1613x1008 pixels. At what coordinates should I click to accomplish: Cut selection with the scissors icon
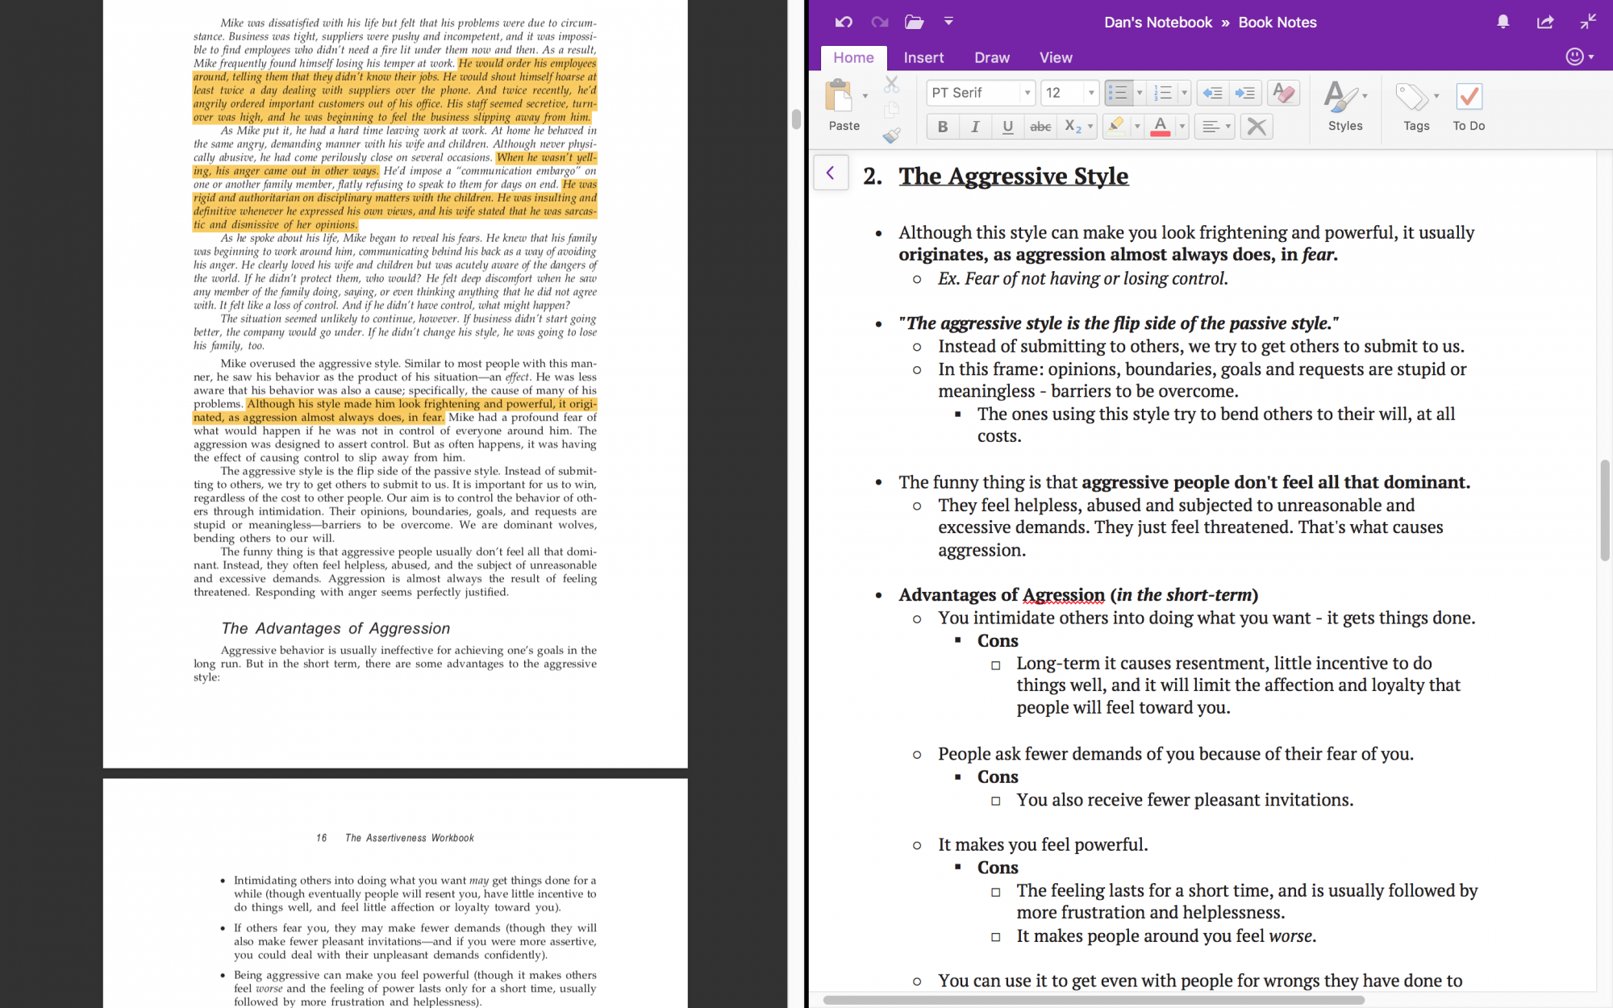(x=891, y=84)
